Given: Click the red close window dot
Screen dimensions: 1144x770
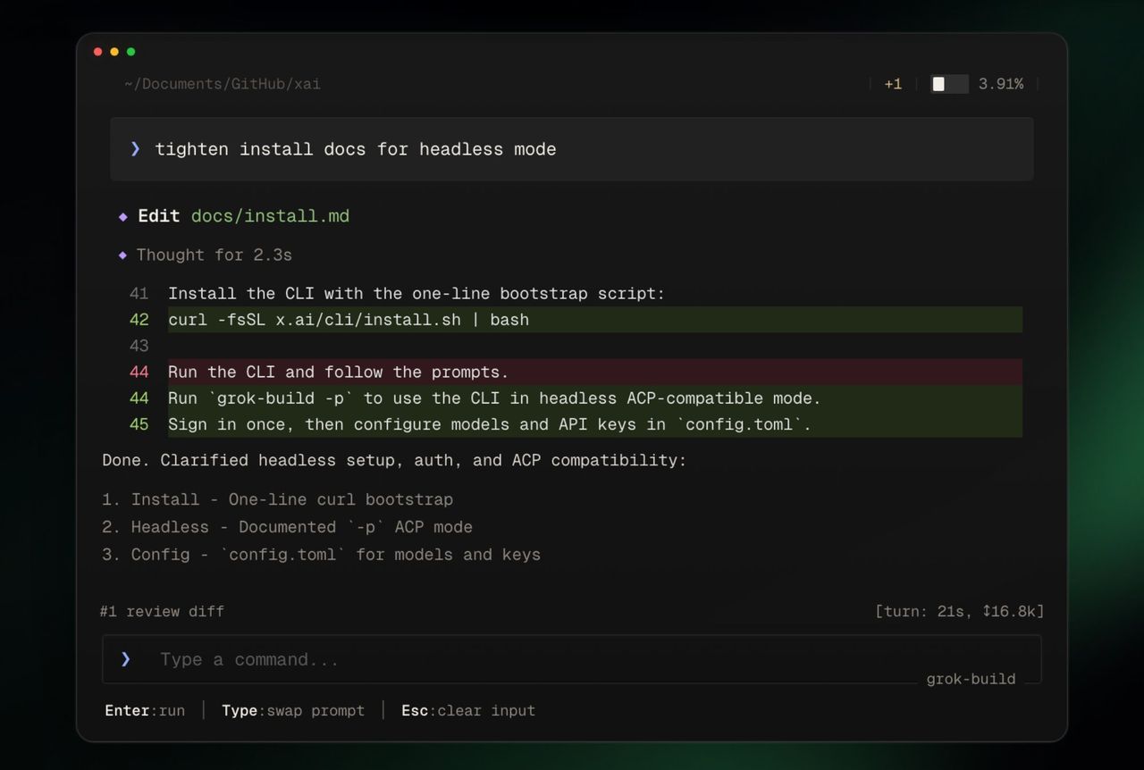Looking at the screenshot, I should [x=98, y=52].
